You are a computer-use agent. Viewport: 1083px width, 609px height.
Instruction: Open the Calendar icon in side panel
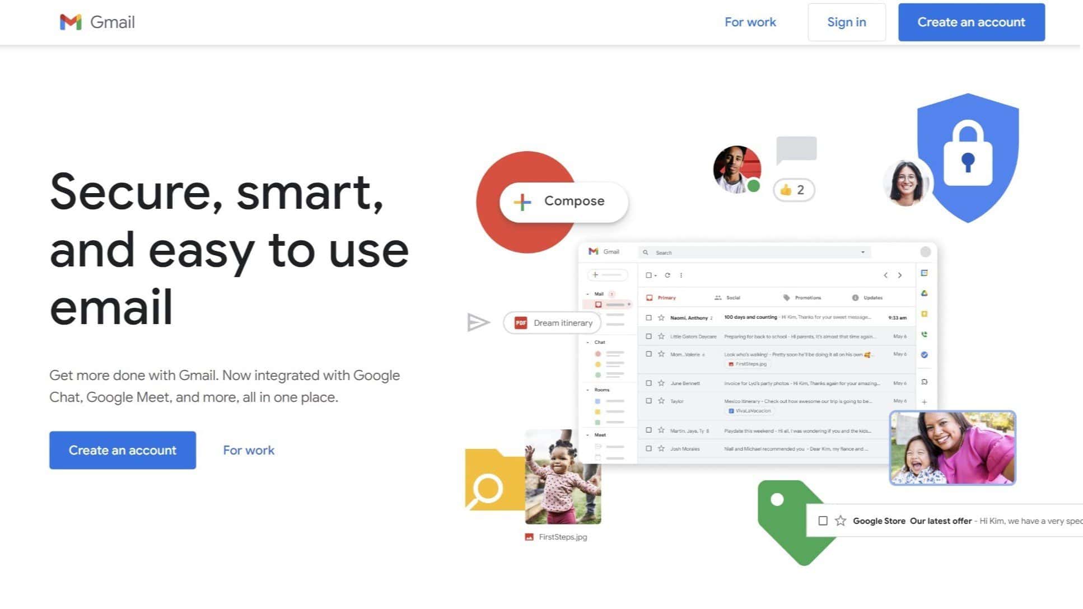[x=925, y=273]
